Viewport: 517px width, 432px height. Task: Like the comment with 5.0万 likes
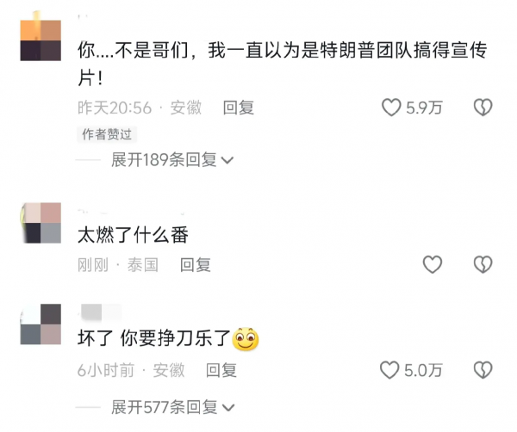point(389,370)
